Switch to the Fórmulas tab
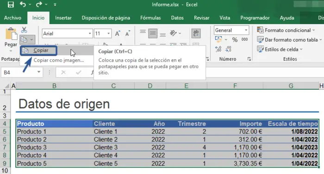Image resolution: width=324 pixels, height=174 pixels. click(x=150, y=18)
